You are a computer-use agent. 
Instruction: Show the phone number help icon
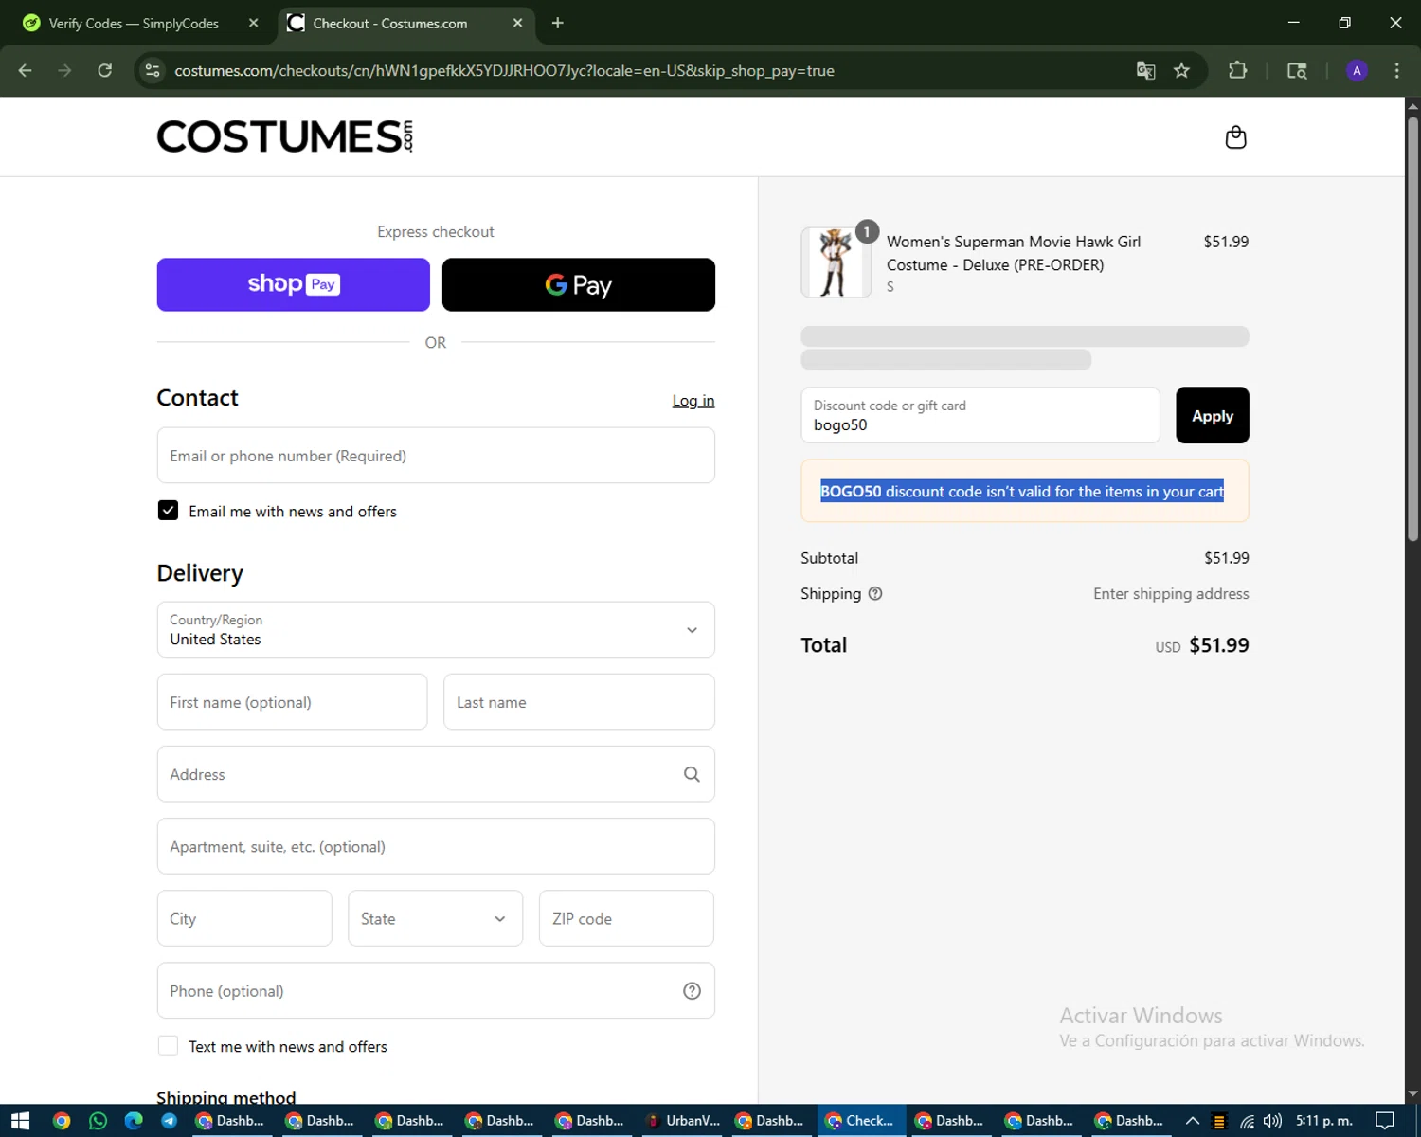[x=692, y=990]
